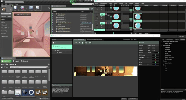Click the Light Source actor icon
This screenshot has height=100, width=186.
click(x=57, y=26)
